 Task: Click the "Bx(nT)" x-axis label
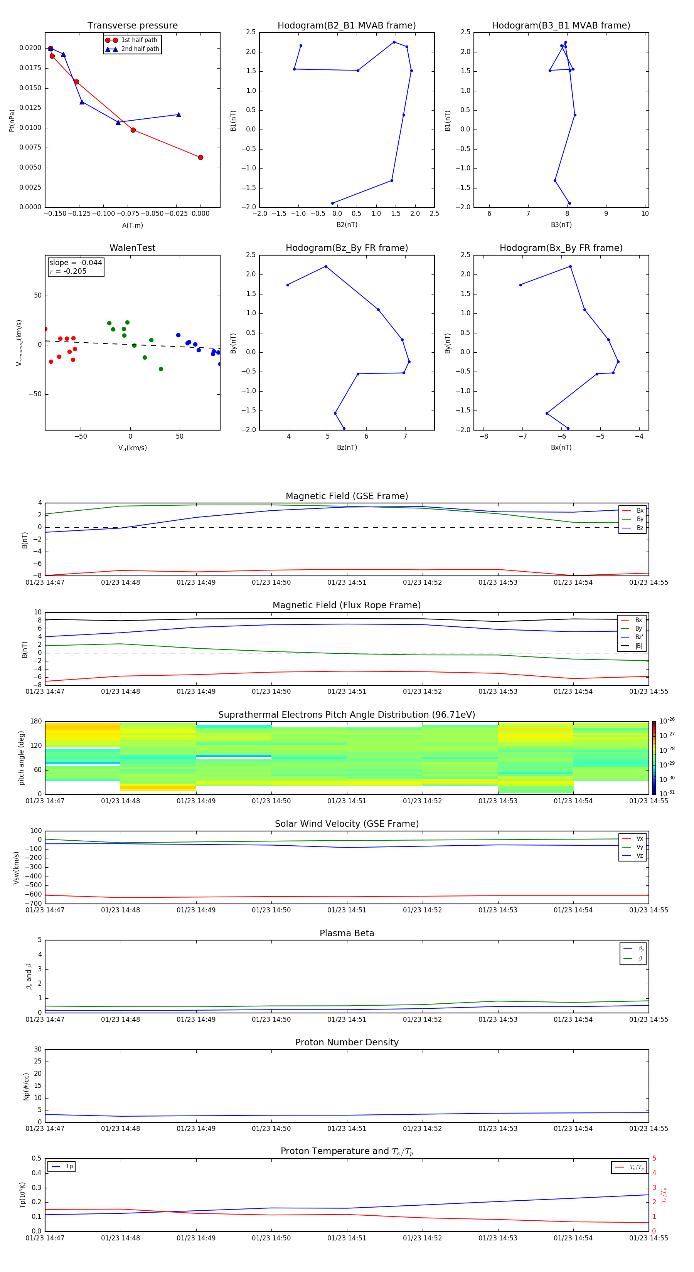[561, 448]
